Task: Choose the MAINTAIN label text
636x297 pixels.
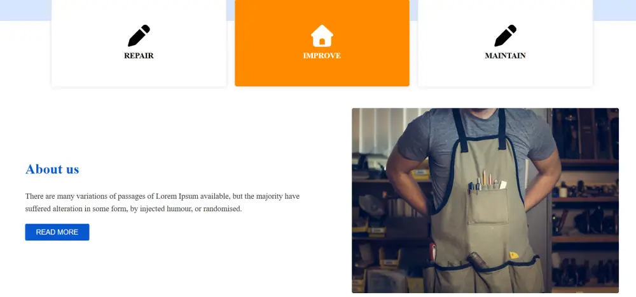Action: 505,56
